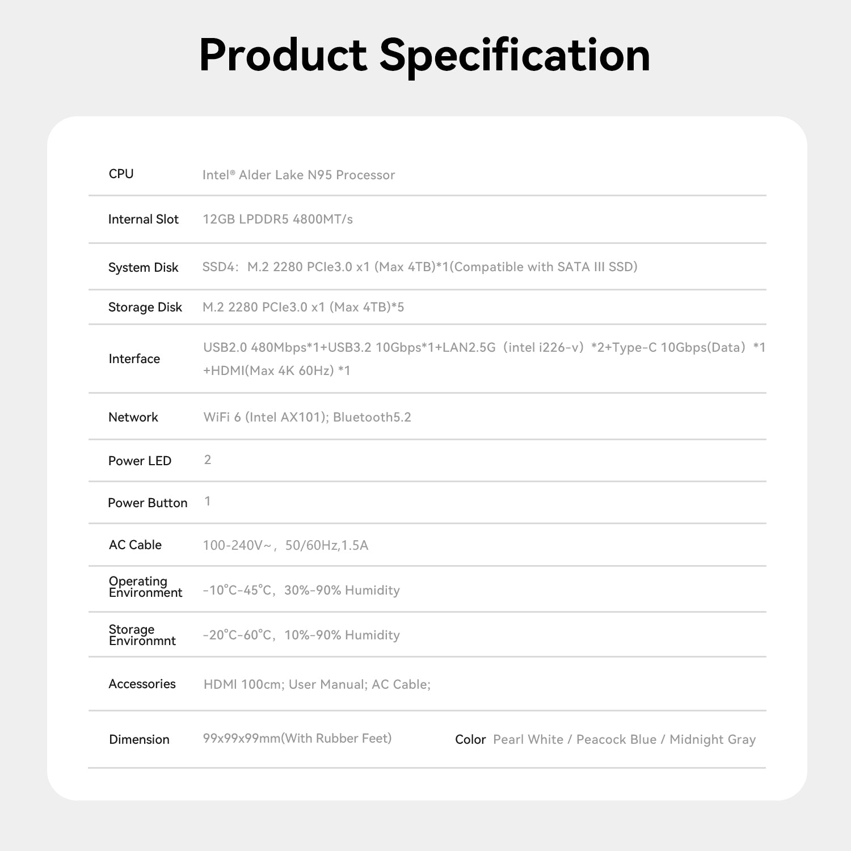The height and width of the screenshot is (851, 851).
Task: Click the Dimension 99x99x99mm value
Action: [297, 739]
